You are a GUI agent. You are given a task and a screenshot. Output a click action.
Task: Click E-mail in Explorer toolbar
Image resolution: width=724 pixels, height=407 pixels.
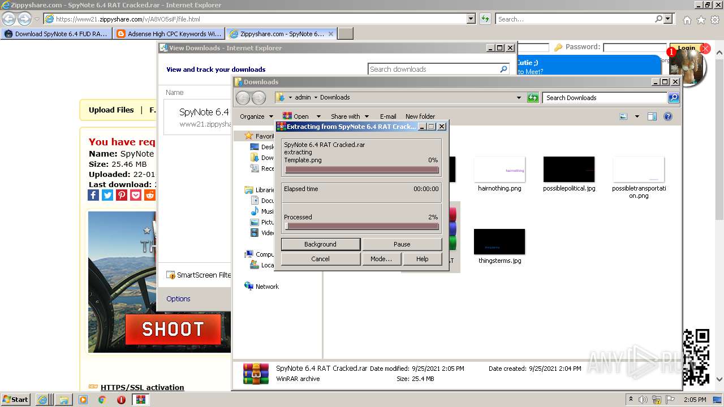pyautogui.click(x=388, y=116)
